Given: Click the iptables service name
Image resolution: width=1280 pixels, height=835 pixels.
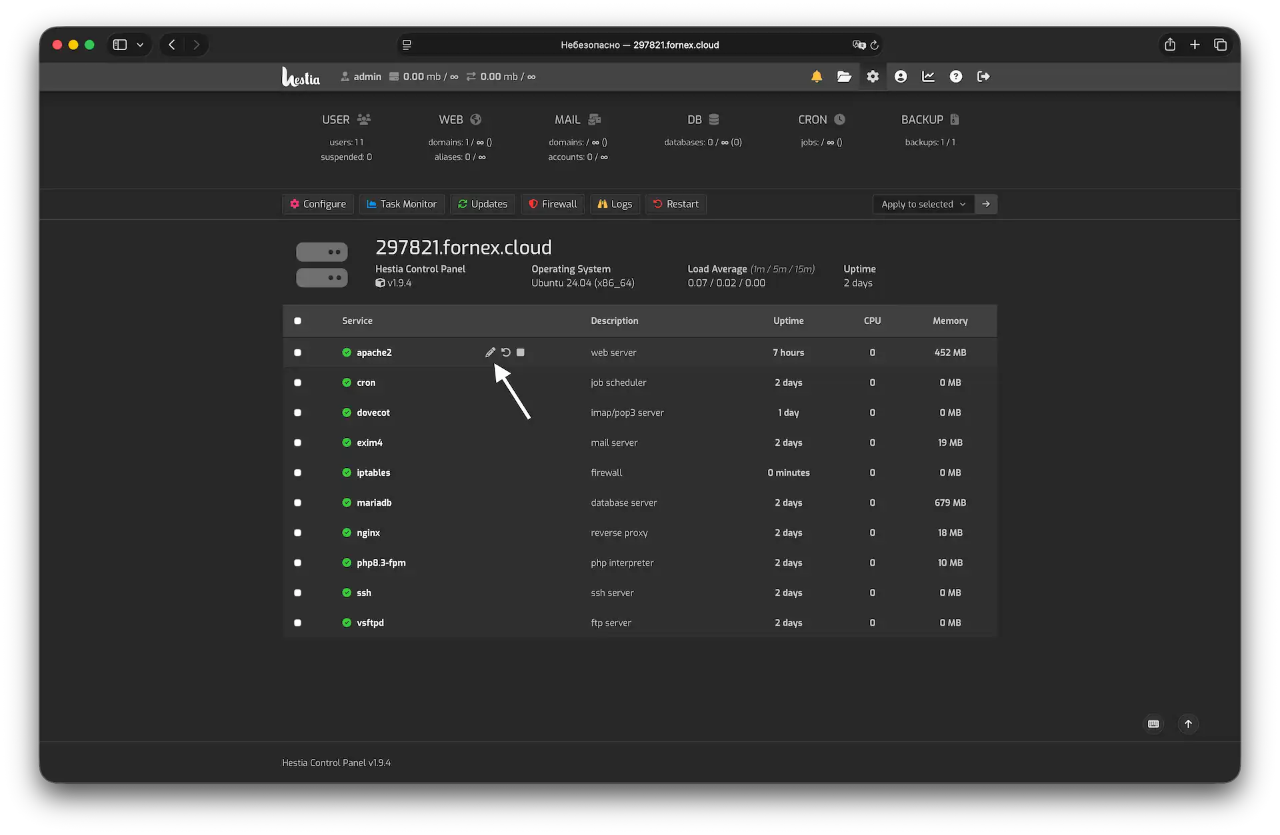Looking at the screenshot, I should pyautogui.click(x=373, y=472).
